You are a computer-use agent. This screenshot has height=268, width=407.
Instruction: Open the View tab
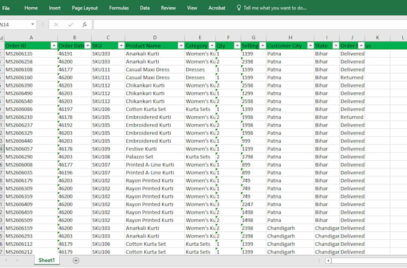tap(192, 8)
